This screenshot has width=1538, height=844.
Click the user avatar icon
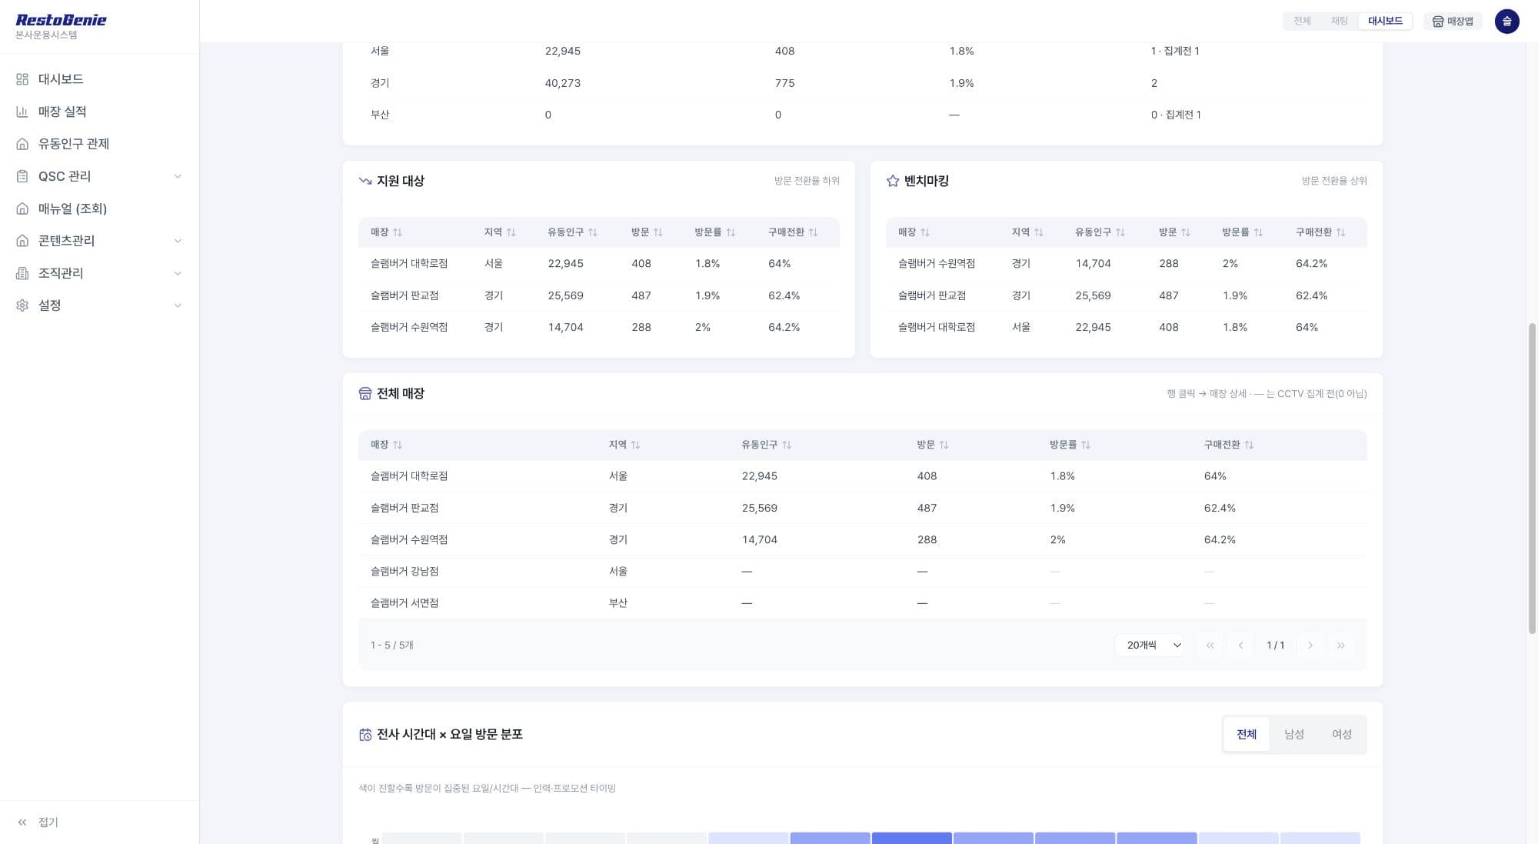pos(1506,21)
